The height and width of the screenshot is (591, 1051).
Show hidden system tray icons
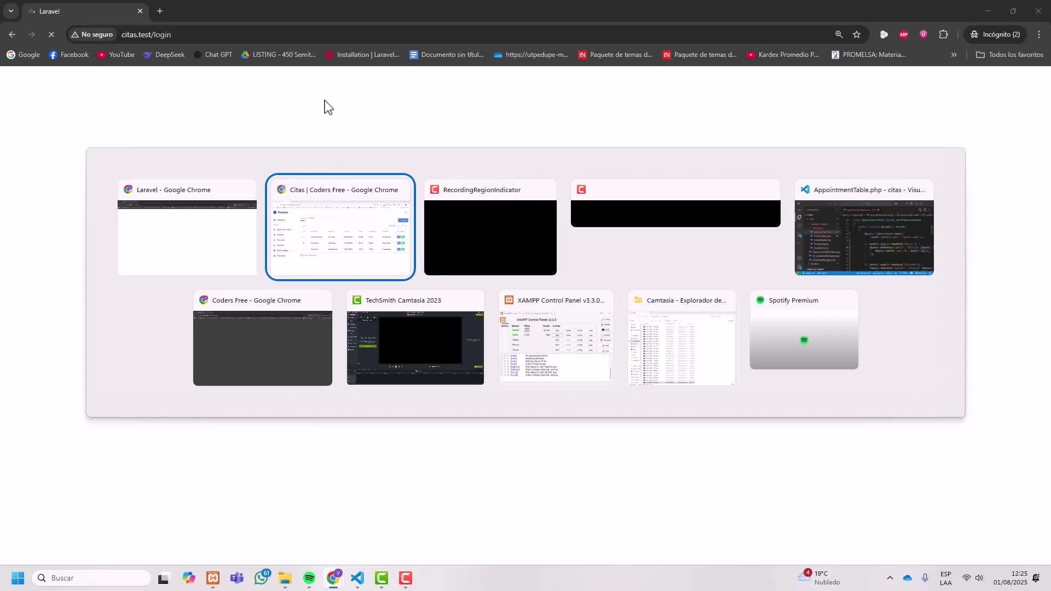tap(890, 578)
